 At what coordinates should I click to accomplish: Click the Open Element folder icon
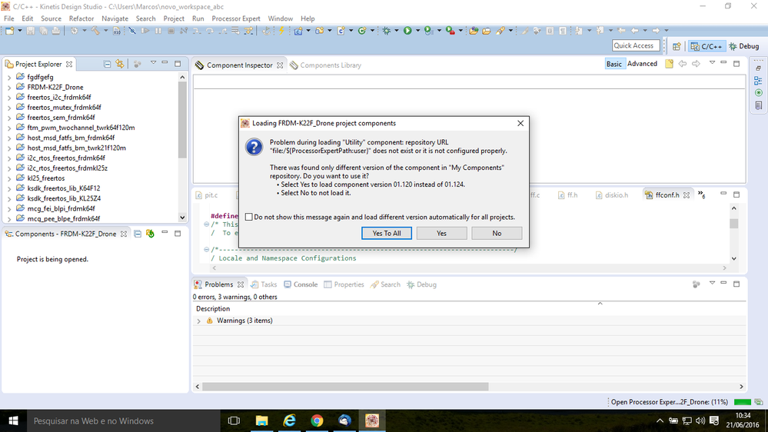tap(474, 31)
